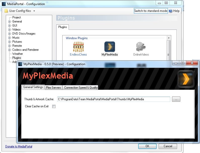Select the Codecs and Renderer tree item label
This screenshot has height=153, width=200.
25,50
